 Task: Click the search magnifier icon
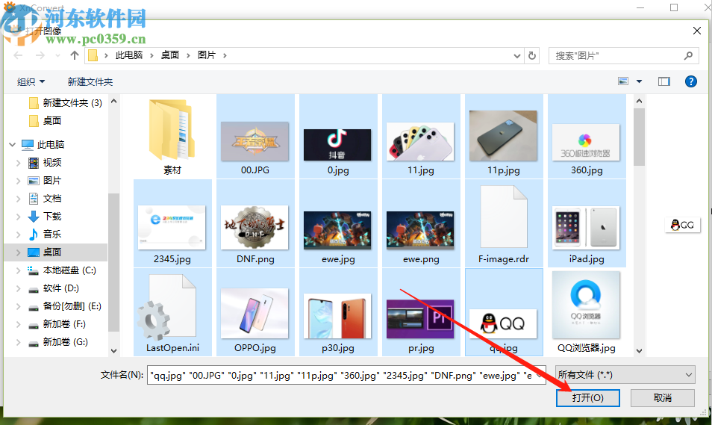coord(688,55)
